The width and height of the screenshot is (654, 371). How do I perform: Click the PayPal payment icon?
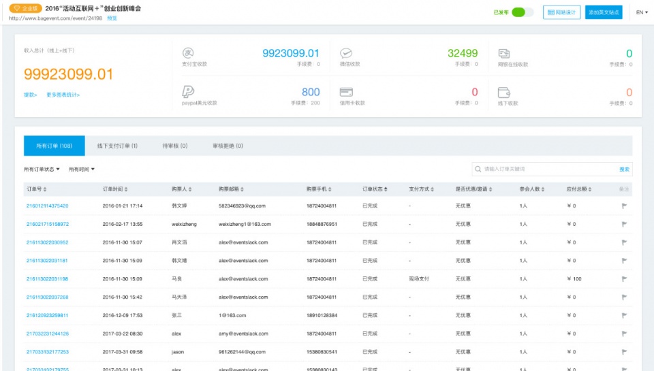click(188, 91)
